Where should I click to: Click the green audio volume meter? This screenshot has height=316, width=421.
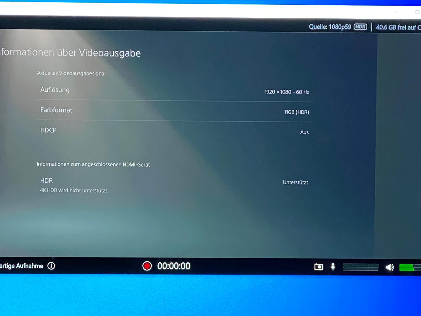tap(409, 268)
